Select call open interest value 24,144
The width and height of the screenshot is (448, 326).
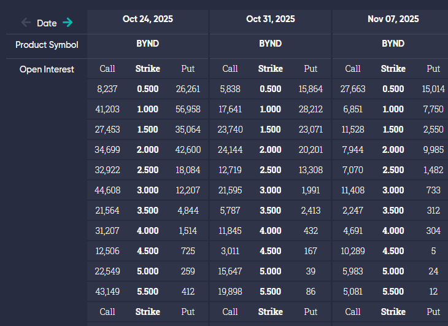click(230, 150)
